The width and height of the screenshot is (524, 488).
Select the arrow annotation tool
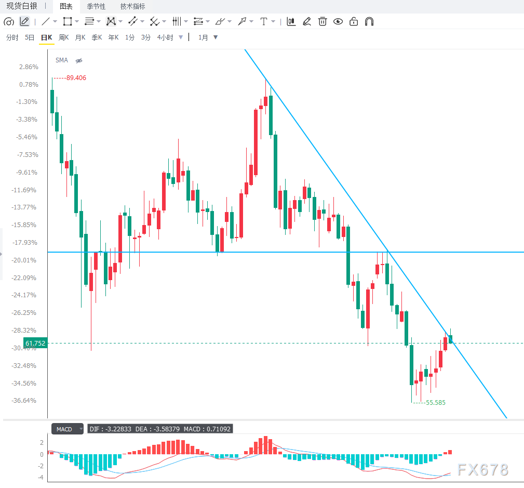pos(242,21)
